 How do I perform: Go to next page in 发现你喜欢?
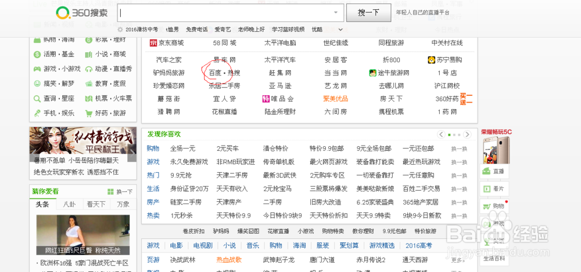click(468, 135)
